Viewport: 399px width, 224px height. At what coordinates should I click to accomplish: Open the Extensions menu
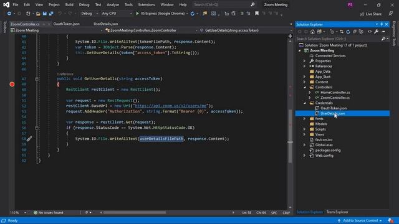point(147,4)
